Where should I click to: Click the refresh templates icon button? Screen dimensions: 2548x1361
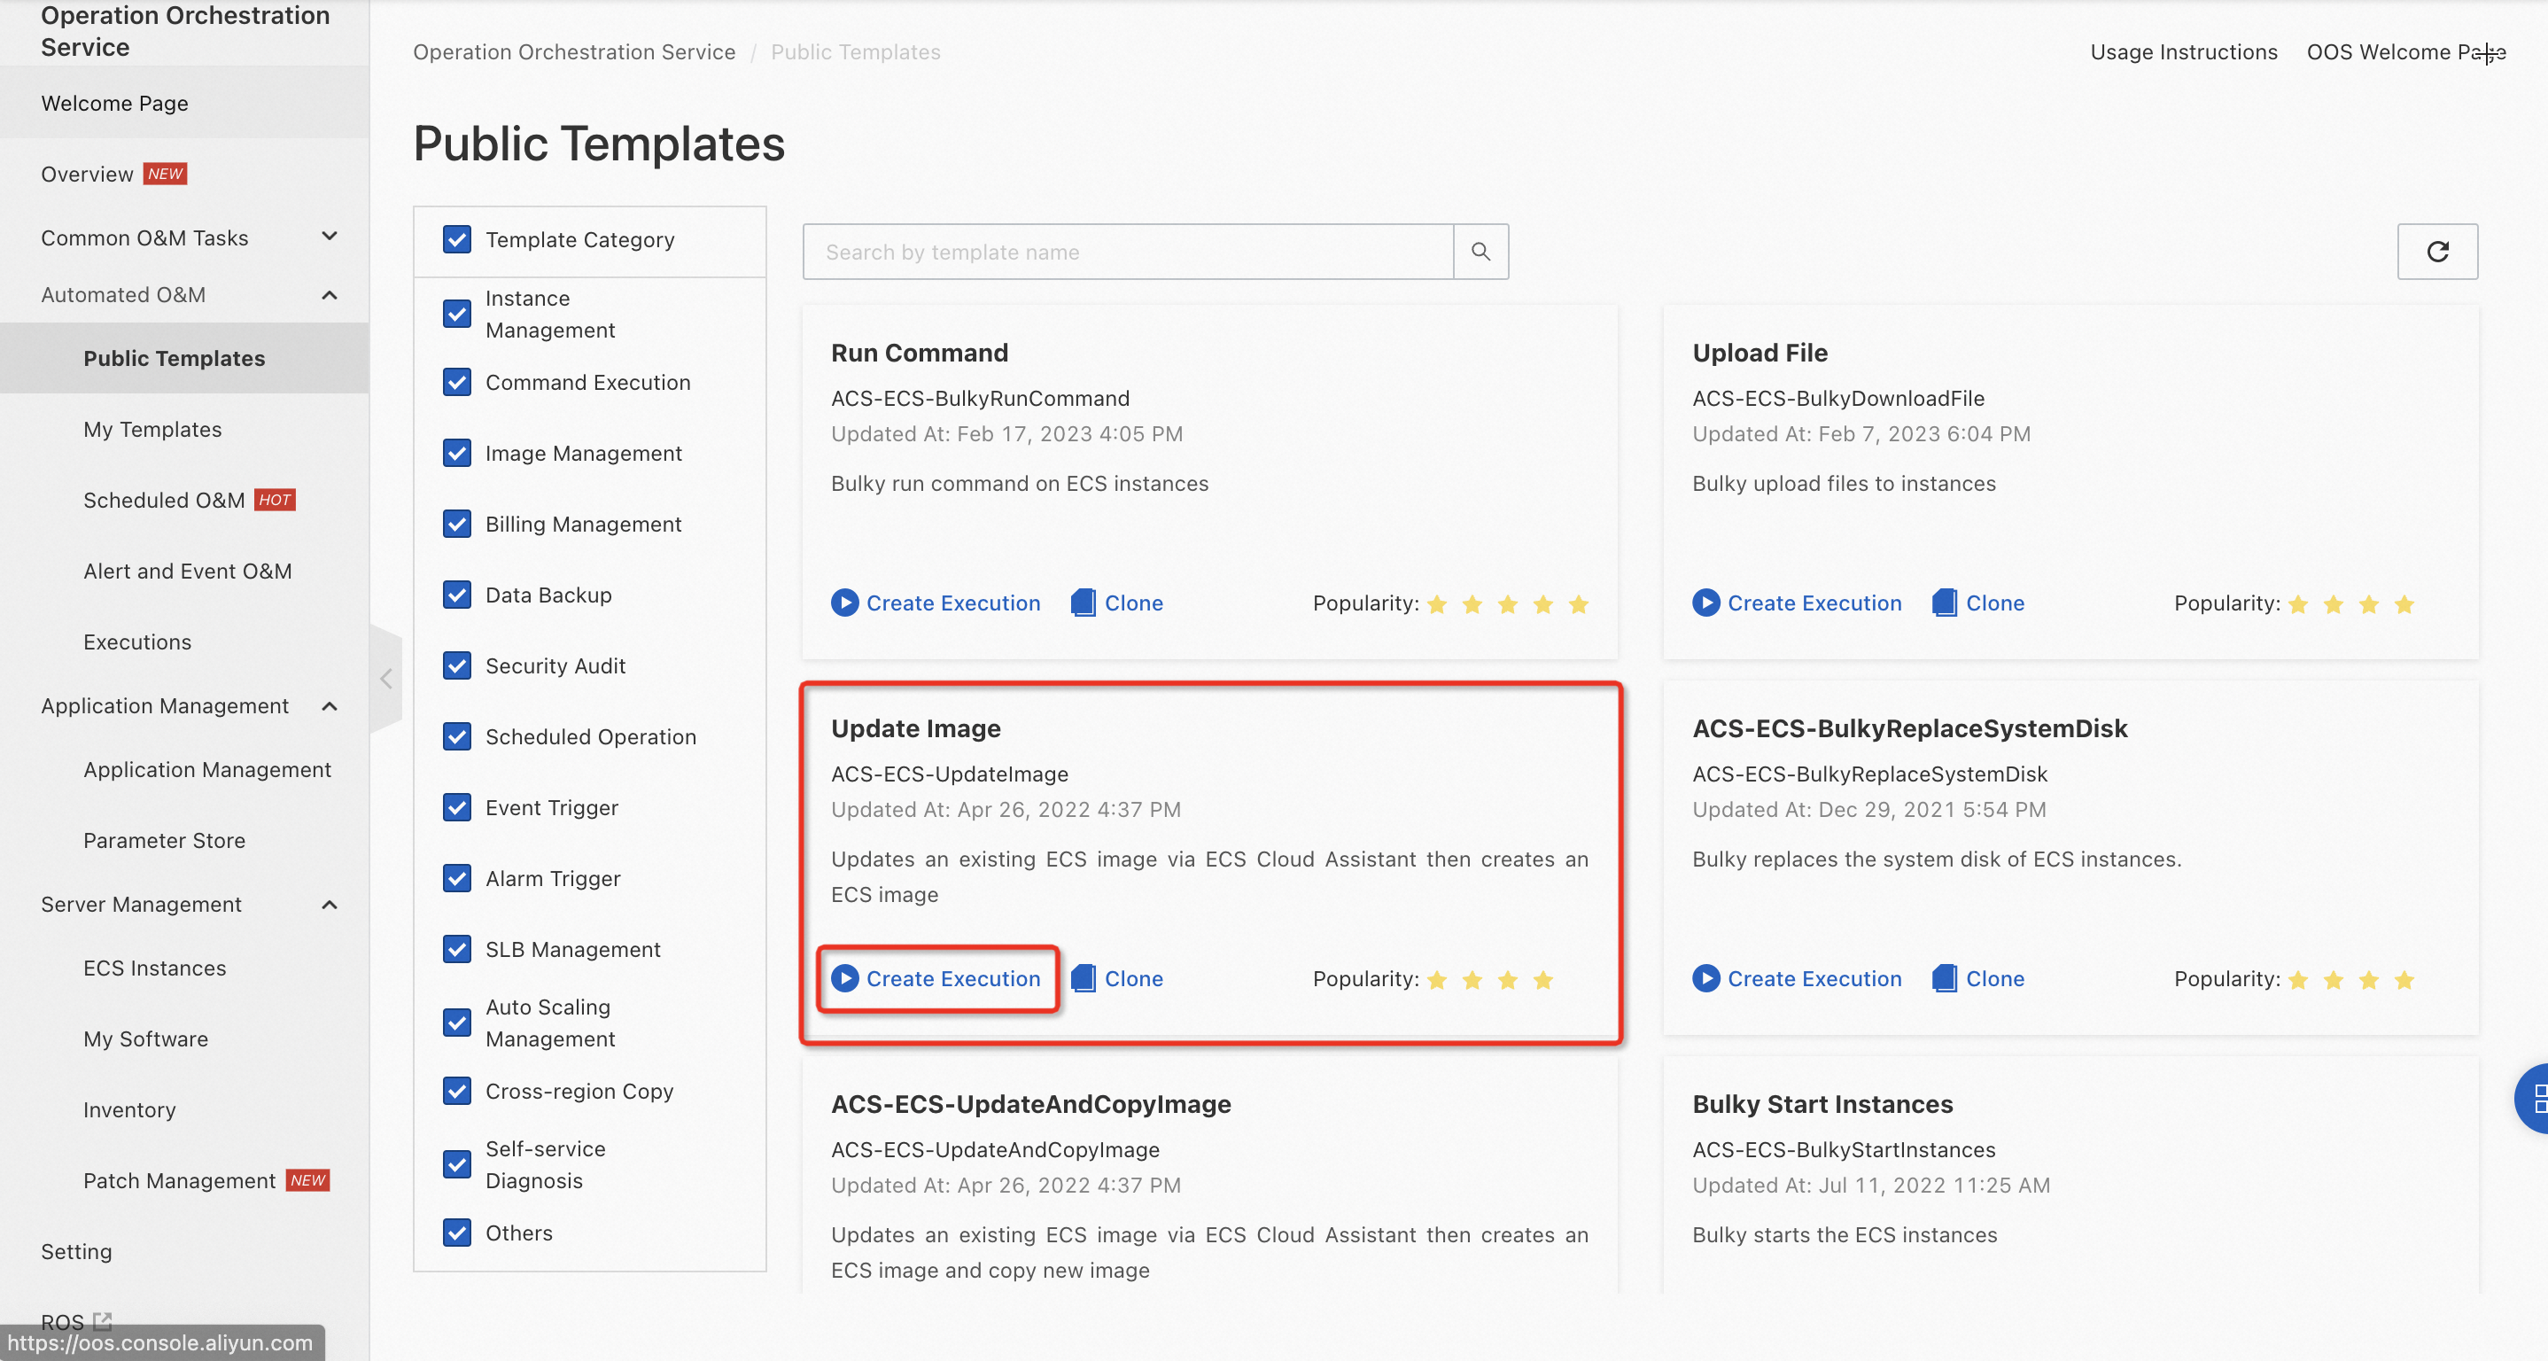[x=2436, y=252]
